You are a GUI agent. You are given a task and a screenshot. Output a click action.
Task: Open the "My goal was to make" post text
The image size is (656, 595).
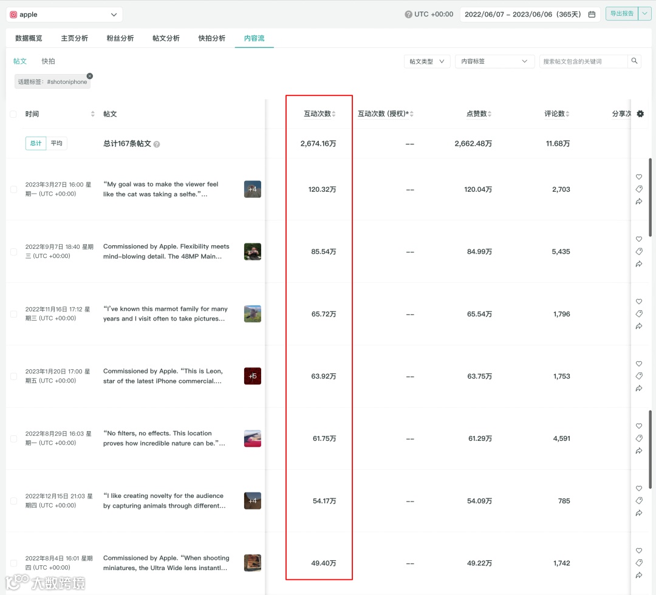pyautogui.click(x=160, y=189)
